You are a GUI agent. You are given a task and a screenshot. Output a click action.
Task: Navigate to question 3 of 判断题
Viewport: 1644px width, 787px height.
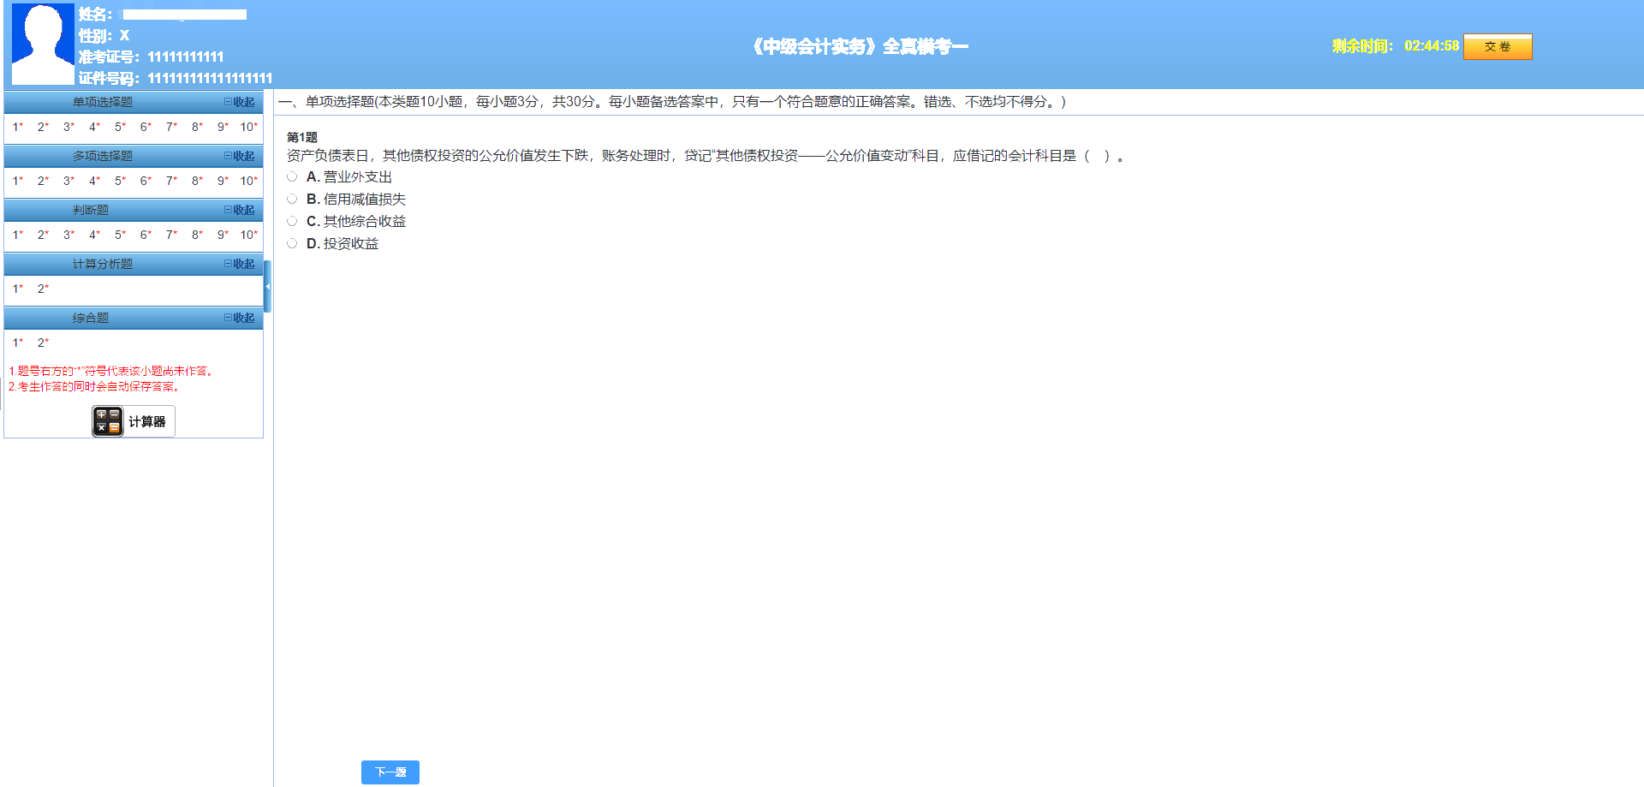point(67,234)
